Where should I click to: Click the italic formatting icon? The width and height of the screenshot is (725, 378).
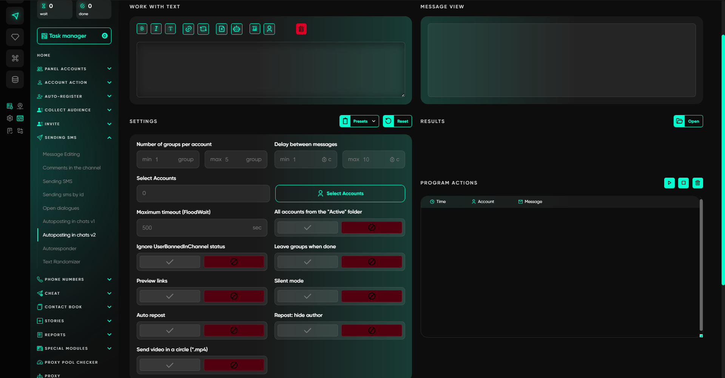156,29
